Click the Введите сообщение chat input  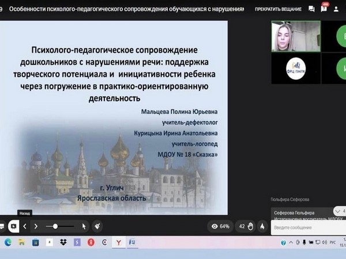(309, 227)
